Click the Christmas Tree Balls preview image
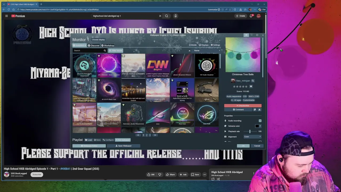 click(243, 55)
